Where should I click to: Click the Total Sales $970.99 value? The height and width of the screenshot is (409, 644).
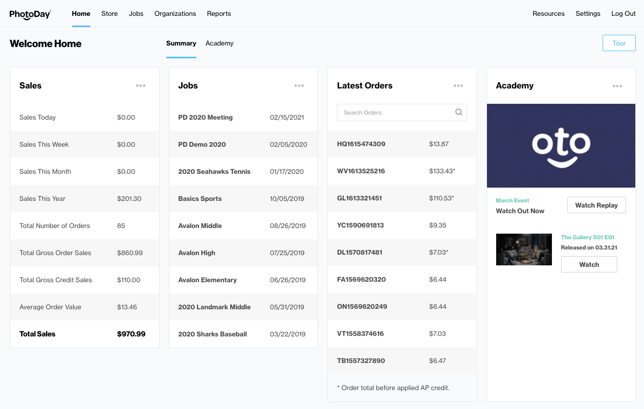point(131,334)
